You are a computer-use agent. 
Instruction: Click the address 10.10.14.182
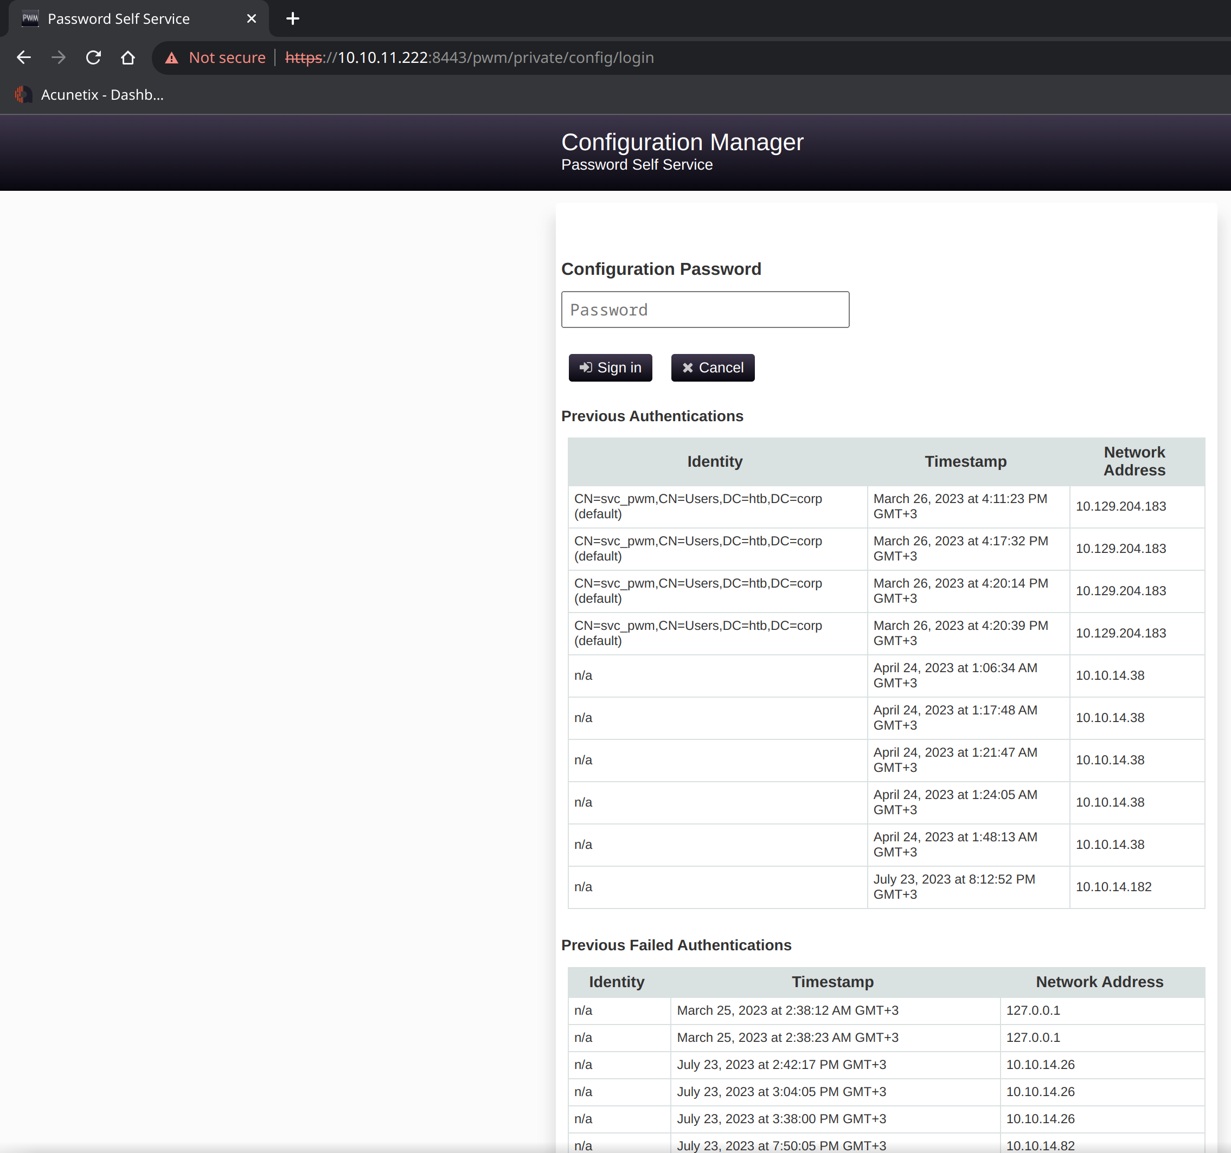click(1113, 886)
